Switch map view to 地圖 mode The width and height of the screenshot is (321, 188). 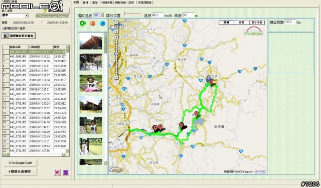(x=226, y=23)
